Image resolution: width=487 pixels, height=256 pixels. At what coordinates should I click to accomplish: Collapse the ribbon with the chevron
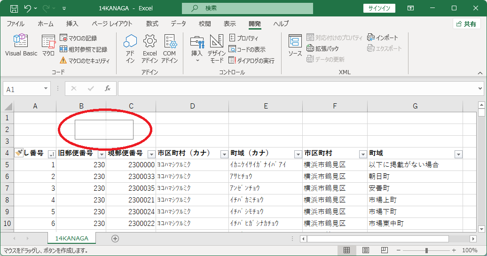(x=480, y=73)
